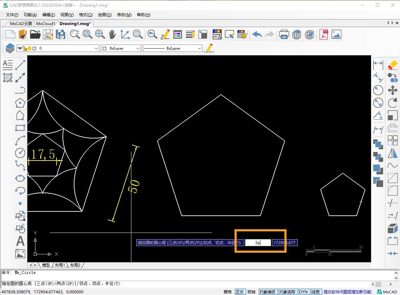Viewport: 400px width, 295px height.
Task: Export drawing using the PDF icon
Action: (x=324, y=34)
